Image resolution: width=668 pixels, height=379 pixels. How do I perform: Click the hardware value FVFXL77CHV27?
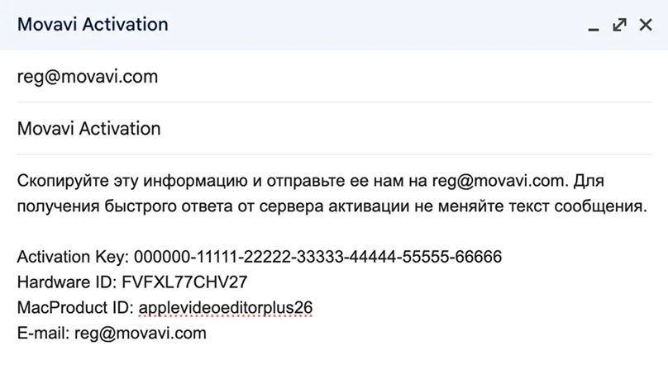point(184,282)
